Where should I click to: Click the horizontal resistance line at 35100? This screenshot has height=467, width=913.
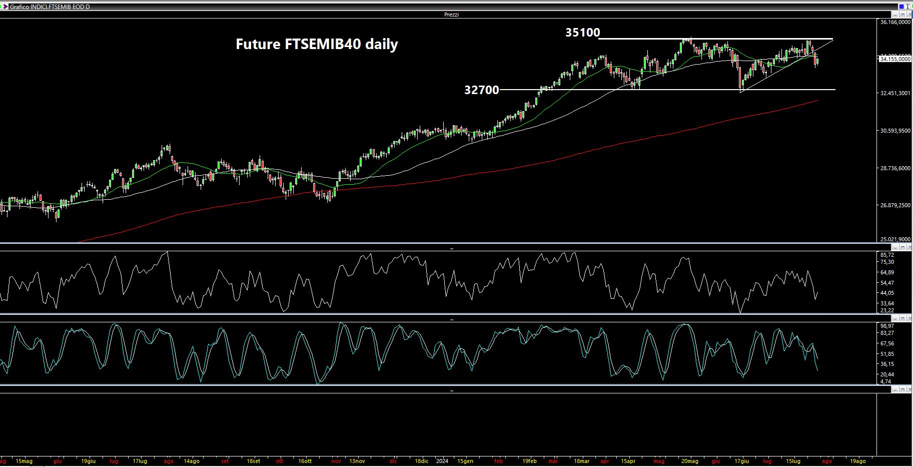point(715,39)
